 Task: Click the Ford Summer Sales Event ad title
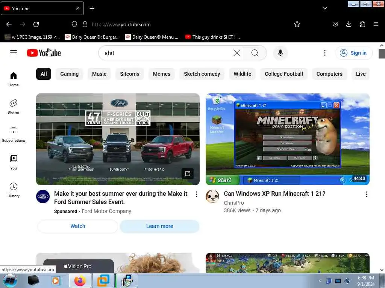121,198
